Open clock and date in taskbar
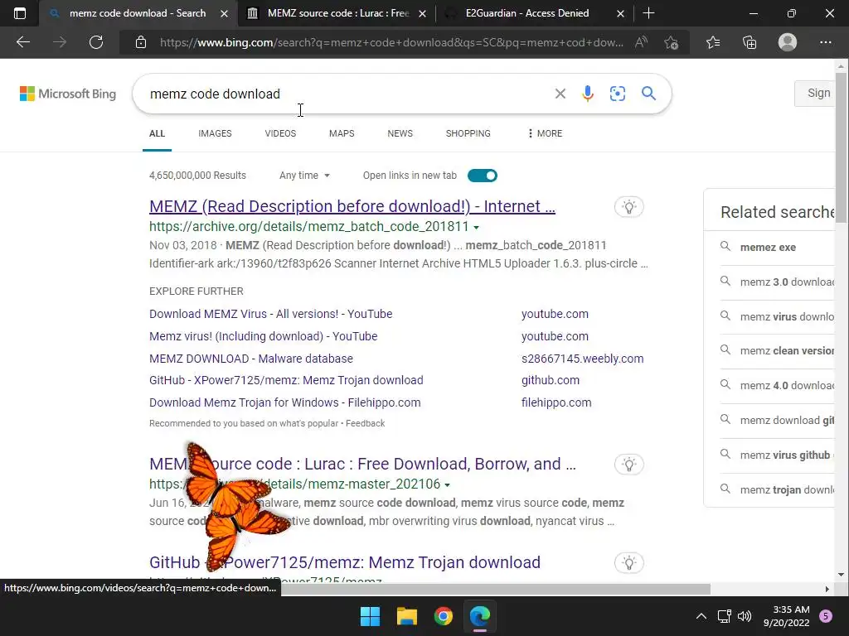This screenshot has height=636, width=849. (x=786, y=616)
